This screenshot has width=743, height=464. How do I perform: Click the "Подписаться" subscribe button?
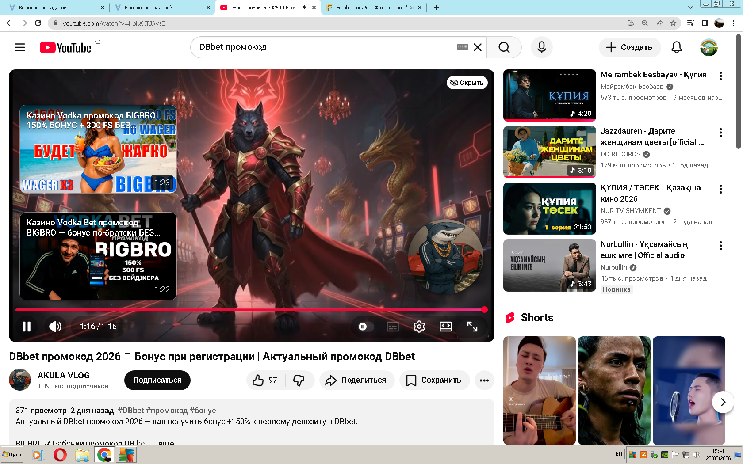tap(157, 380)
